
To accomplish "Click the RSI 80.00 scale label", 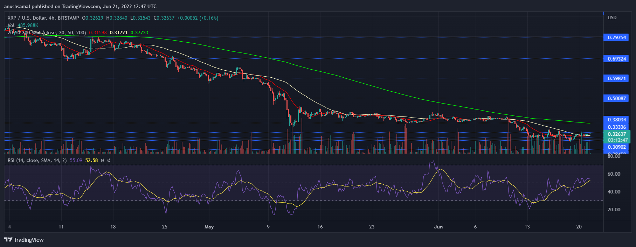I will (x=614, y=156).
